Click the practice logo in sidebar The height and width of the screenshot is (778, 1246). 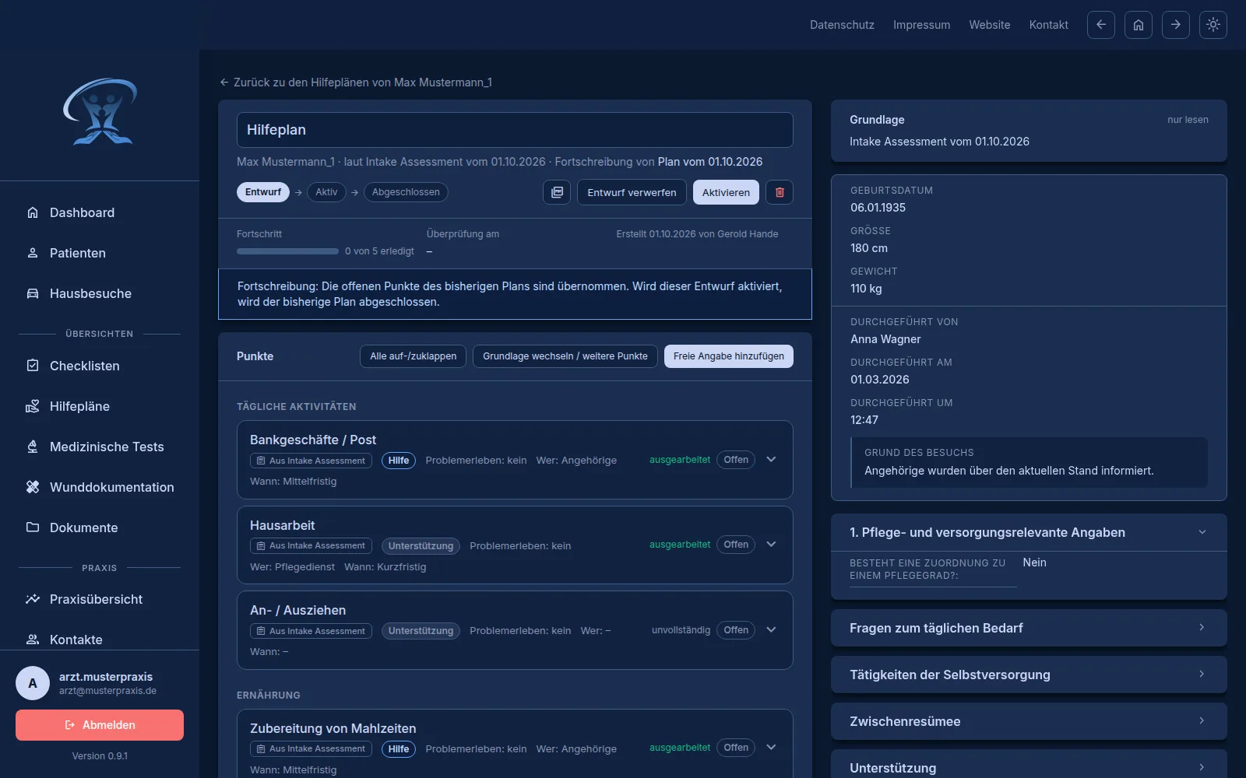(100, 111)
